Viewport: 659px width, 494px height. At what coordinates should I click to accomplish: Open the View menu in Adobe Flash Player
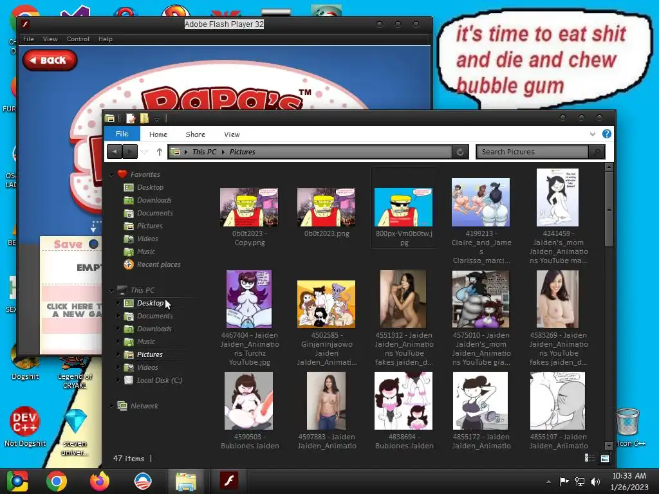click(50, 39)
